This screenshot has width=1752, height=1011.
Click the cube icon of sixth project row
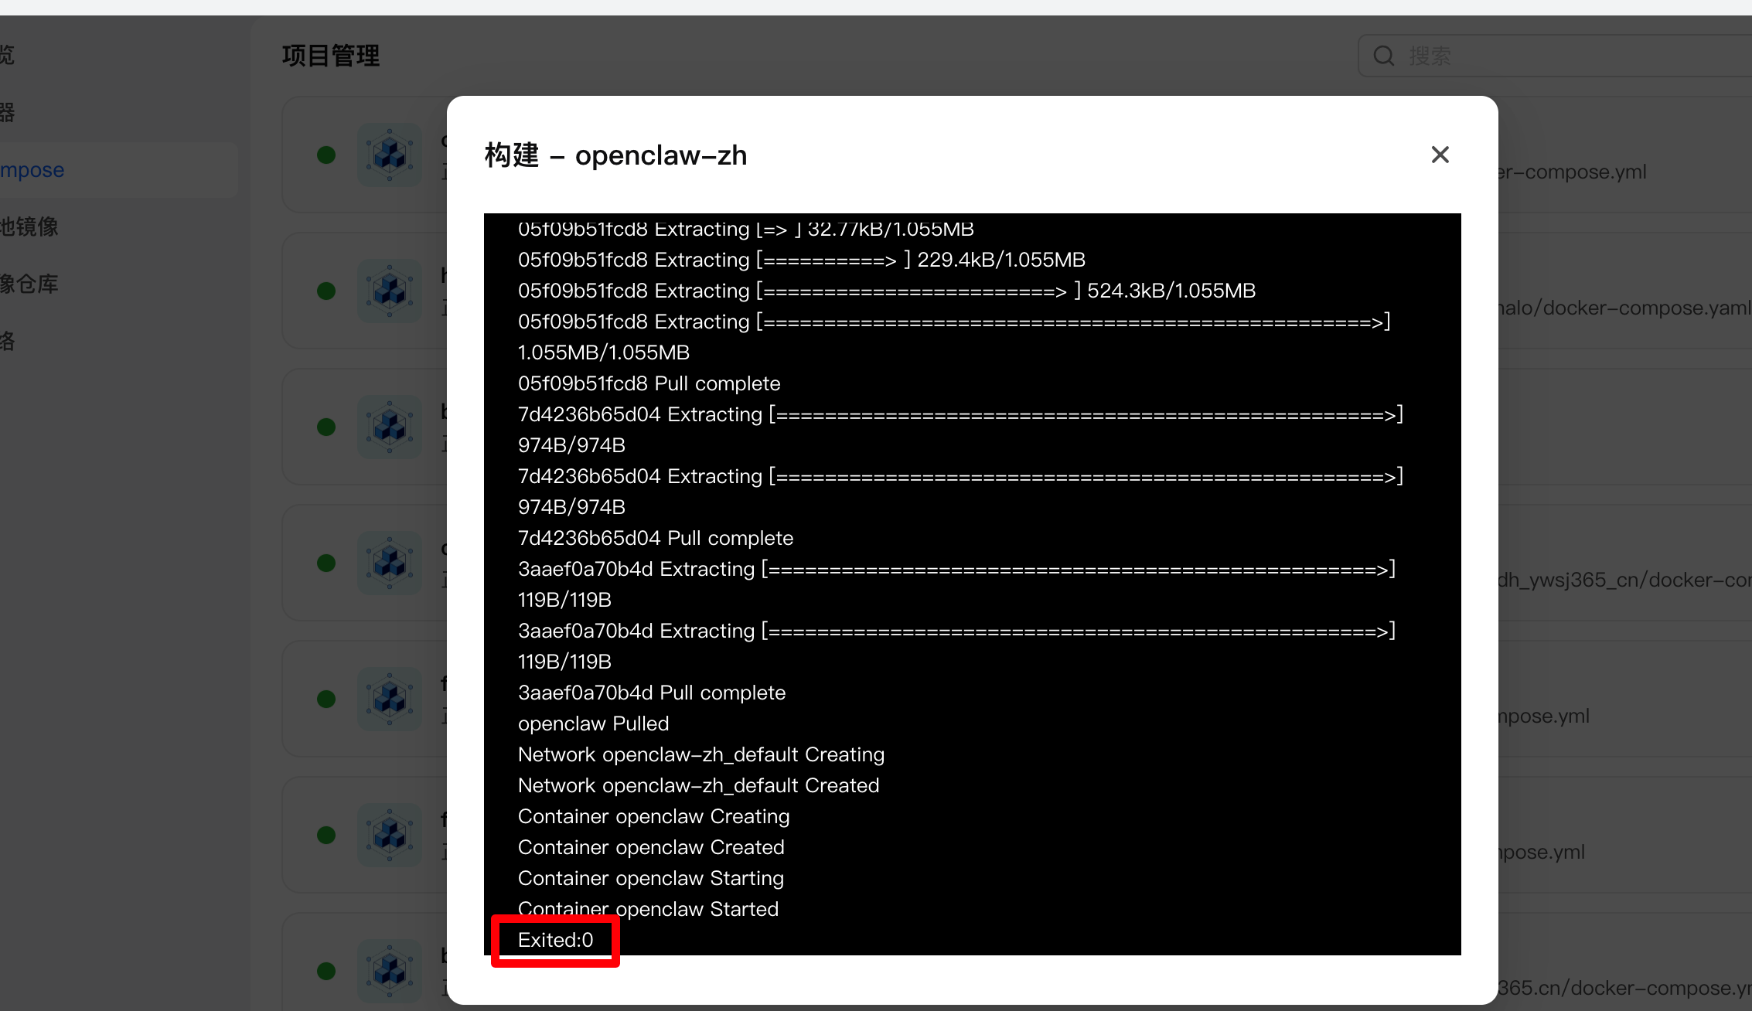click(390, 835)
